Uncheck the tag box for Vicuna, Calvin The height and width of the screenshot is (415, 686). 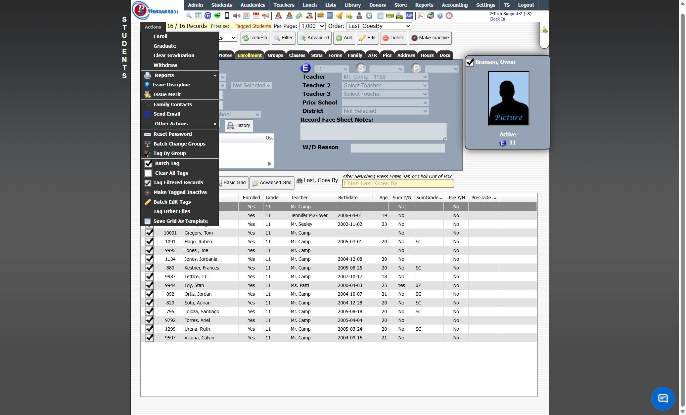[149, 338]
